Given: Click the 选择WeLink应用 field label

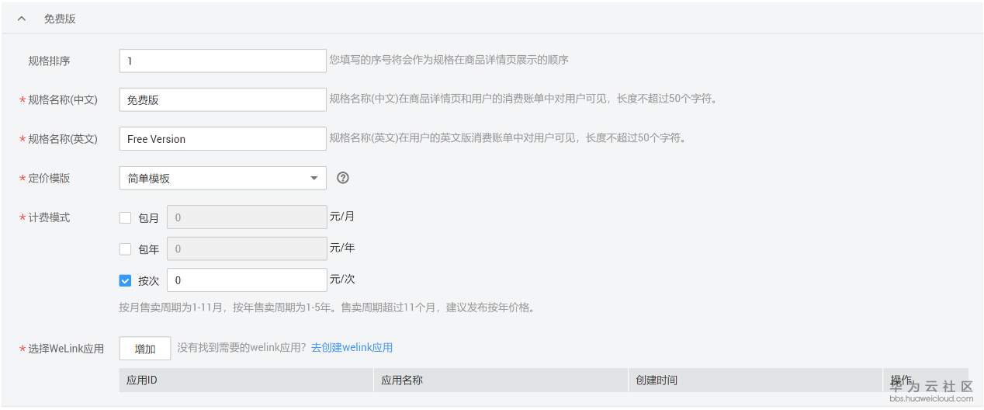Looking at the screenshot, I should (x=65, y=349).
